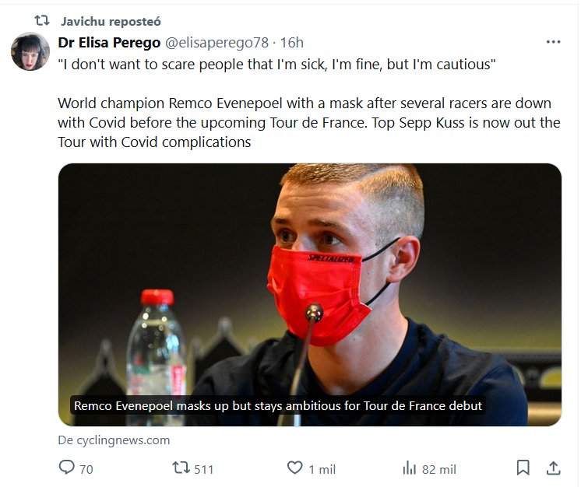Screen dimensions: 581x487
Task: Click the 1 mil likes count
Action: click(x=322, y=469)
